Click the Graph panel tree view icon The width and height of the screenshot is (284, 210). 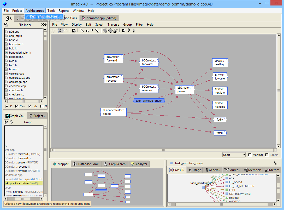6,122
